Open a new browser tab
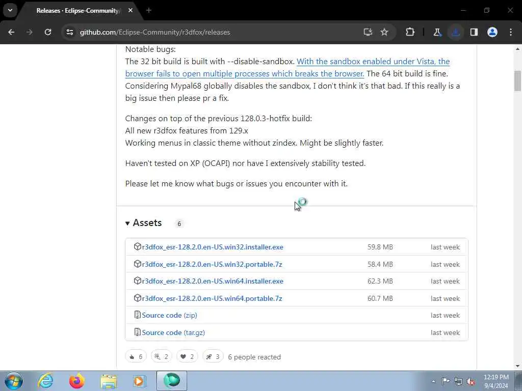Image resolution: width=522 pixels, height=391 pixels. coord(149,11)
